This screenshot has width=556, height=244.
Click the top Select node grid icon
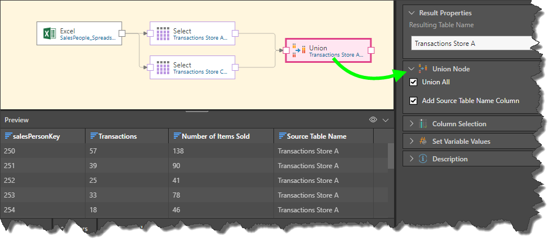162,34
